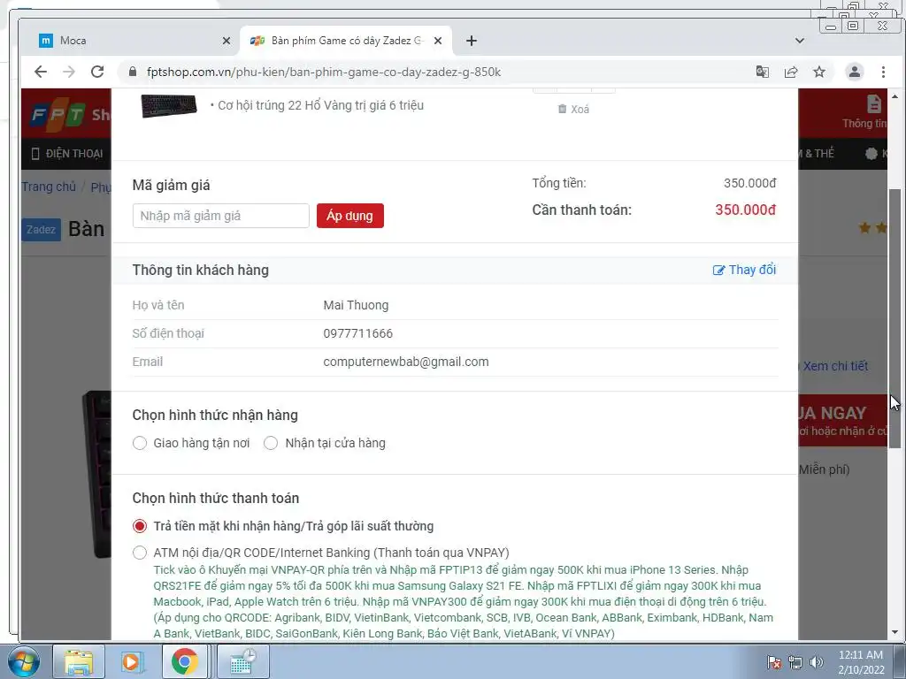Open the volume speaker icon
906x679 pixels.
[x=816, y=662]
